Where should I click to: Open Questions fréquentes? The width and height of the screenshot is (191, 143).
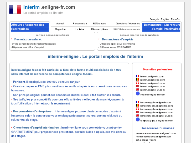[128, 24]
